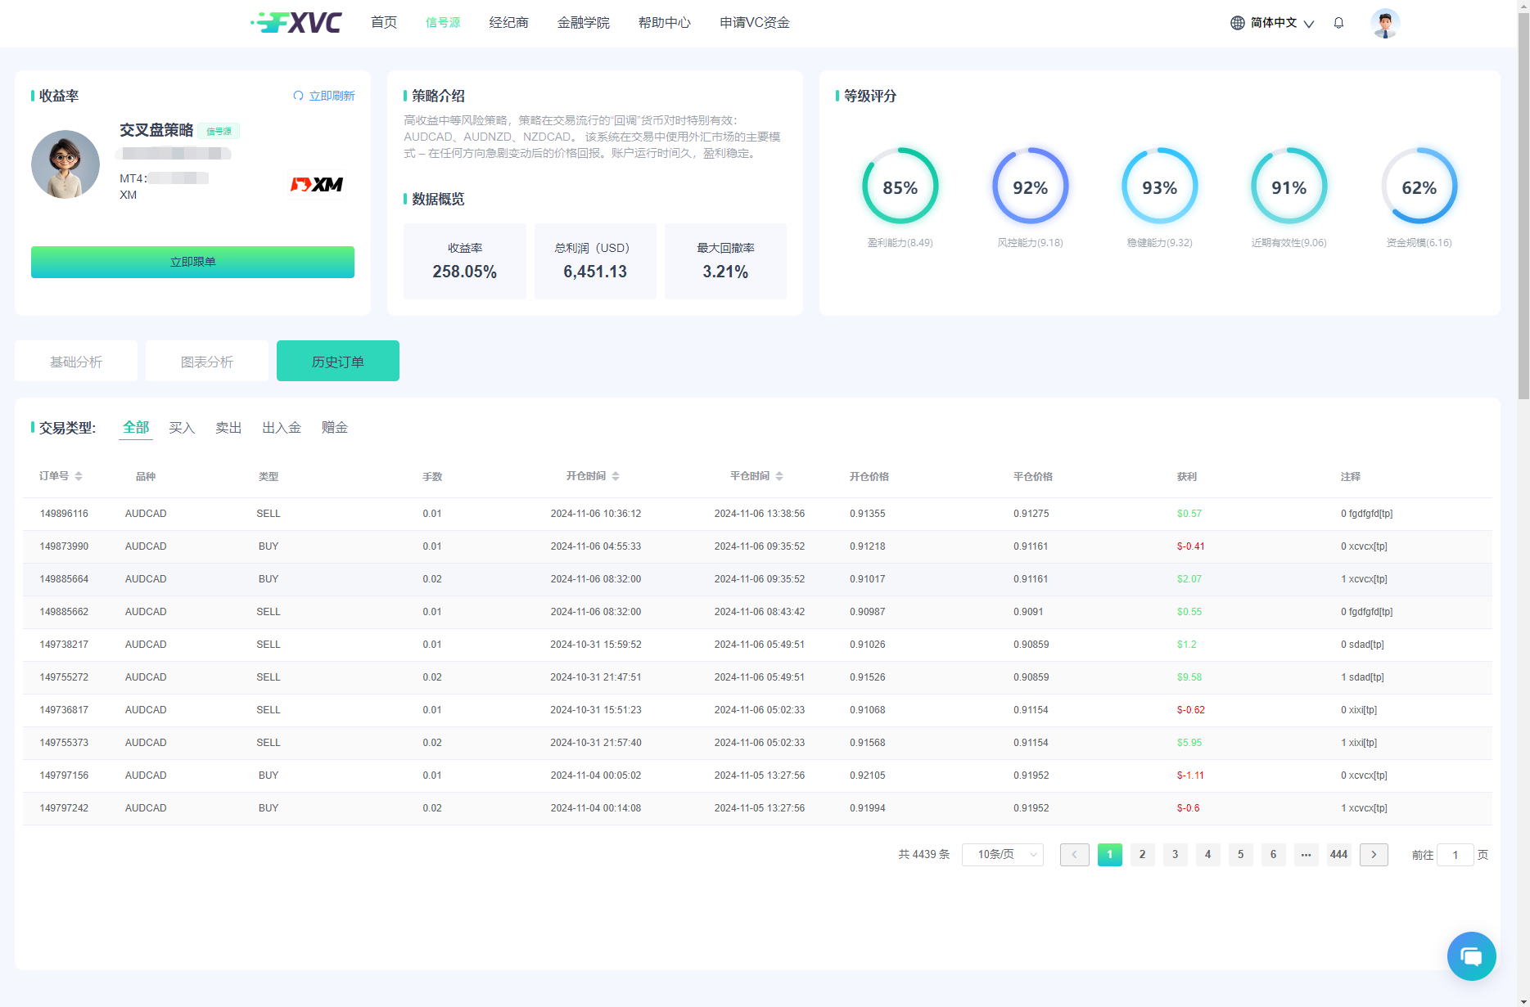Sort by 开仓时间 column arrows
This screenshot has width=1530, height=1007.
point(616,476)
